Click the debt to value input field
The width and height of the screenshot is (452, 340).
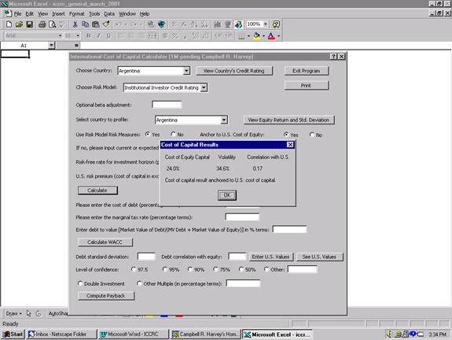point(289,230)
